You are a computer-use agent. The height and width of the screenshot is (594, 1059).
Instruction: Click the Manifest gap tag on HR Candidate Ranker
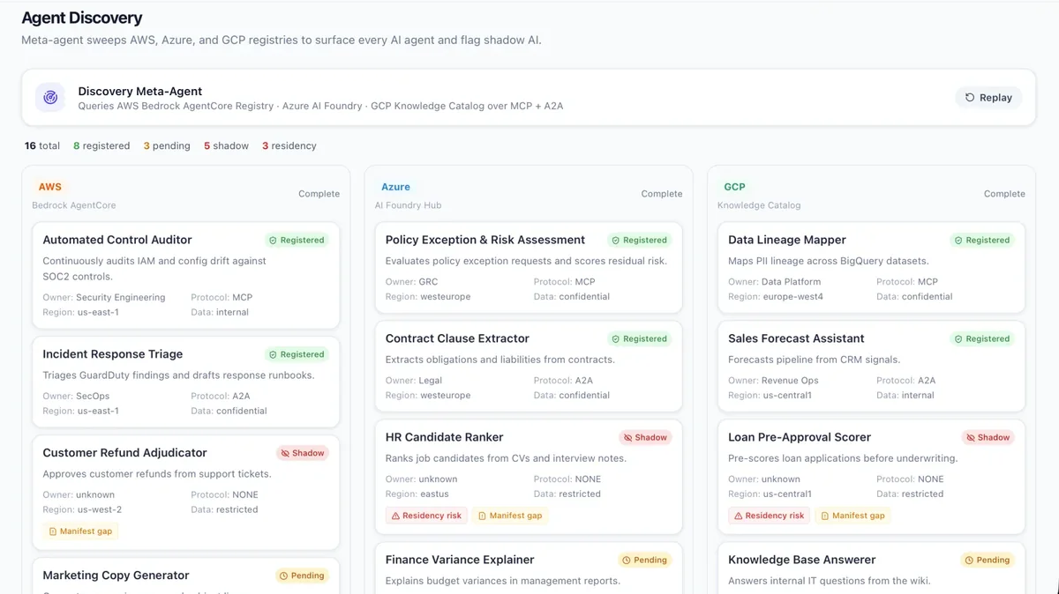(510, 516)
